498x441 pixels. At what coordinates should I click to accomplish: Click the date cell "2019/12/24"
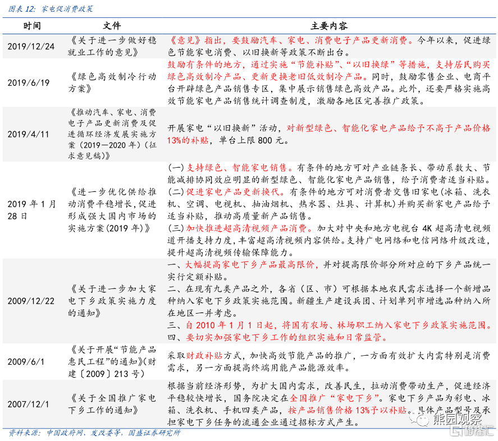31,47
